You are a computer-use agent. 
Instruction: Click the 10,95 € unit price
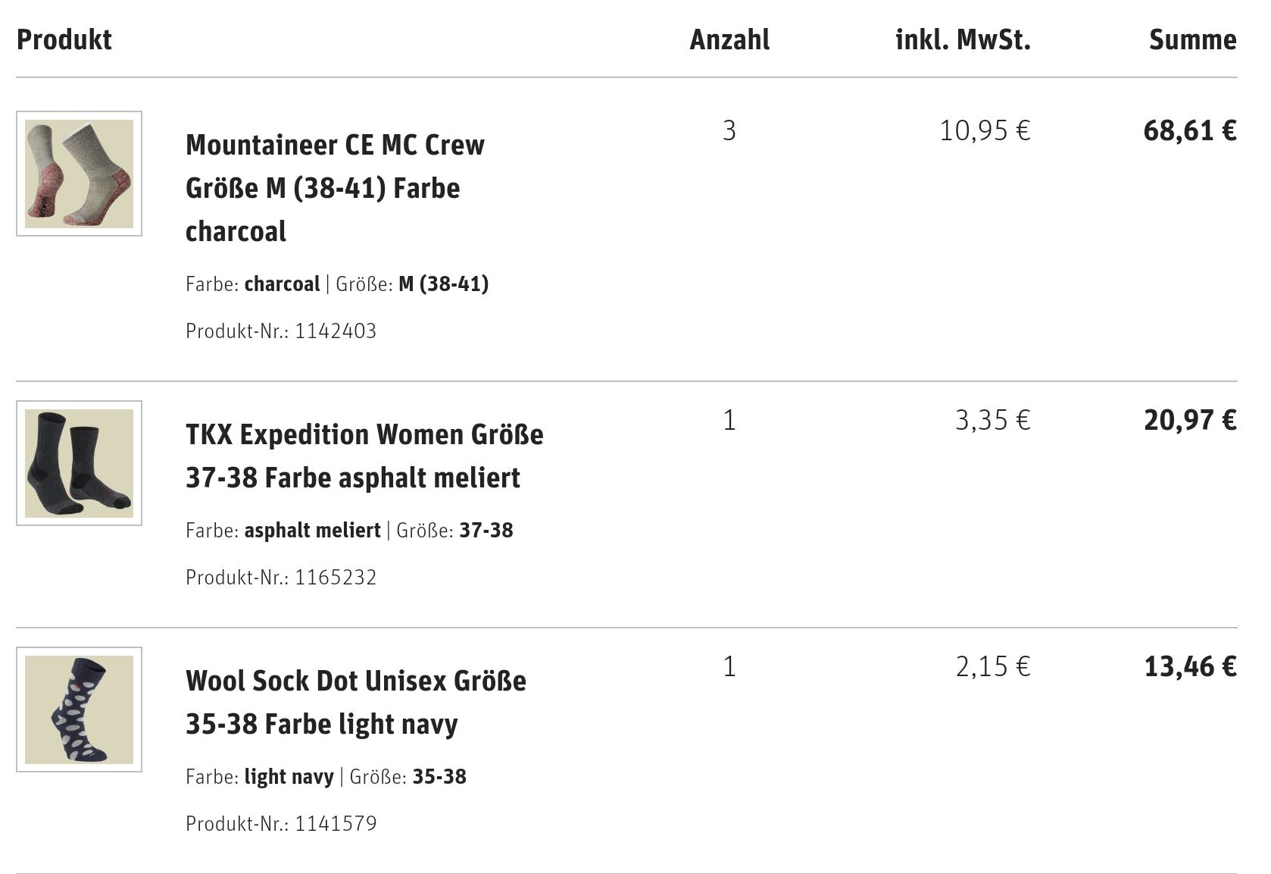tap(985, 130)
